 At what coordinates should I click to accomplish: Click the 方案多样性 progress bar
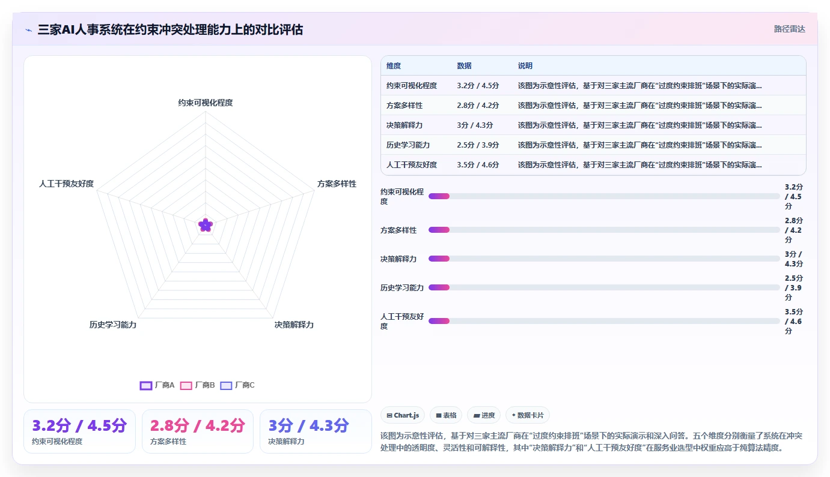[x=604, y=230]
